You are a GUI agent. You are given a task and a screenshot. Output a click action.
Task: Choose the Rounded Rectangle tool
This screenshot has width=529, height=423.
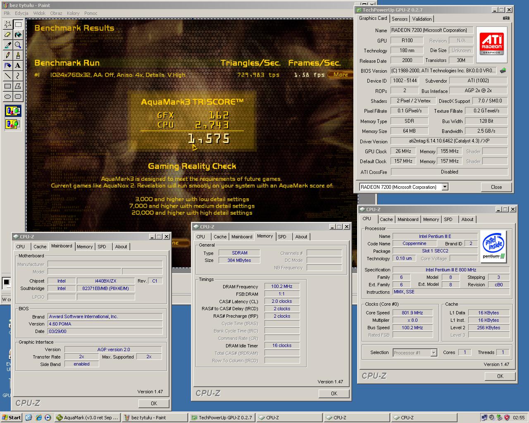18,97
